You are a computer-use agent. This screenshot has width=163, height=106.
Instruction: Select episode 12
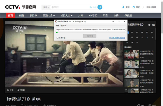tap(152, 37)
